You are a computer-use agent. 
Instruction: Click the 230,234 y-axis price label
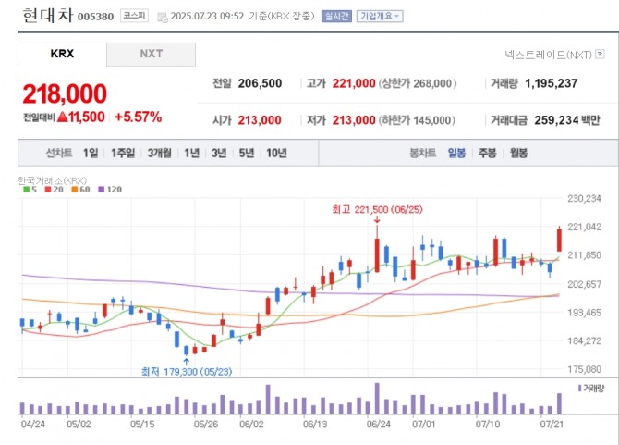click(584, 198)
